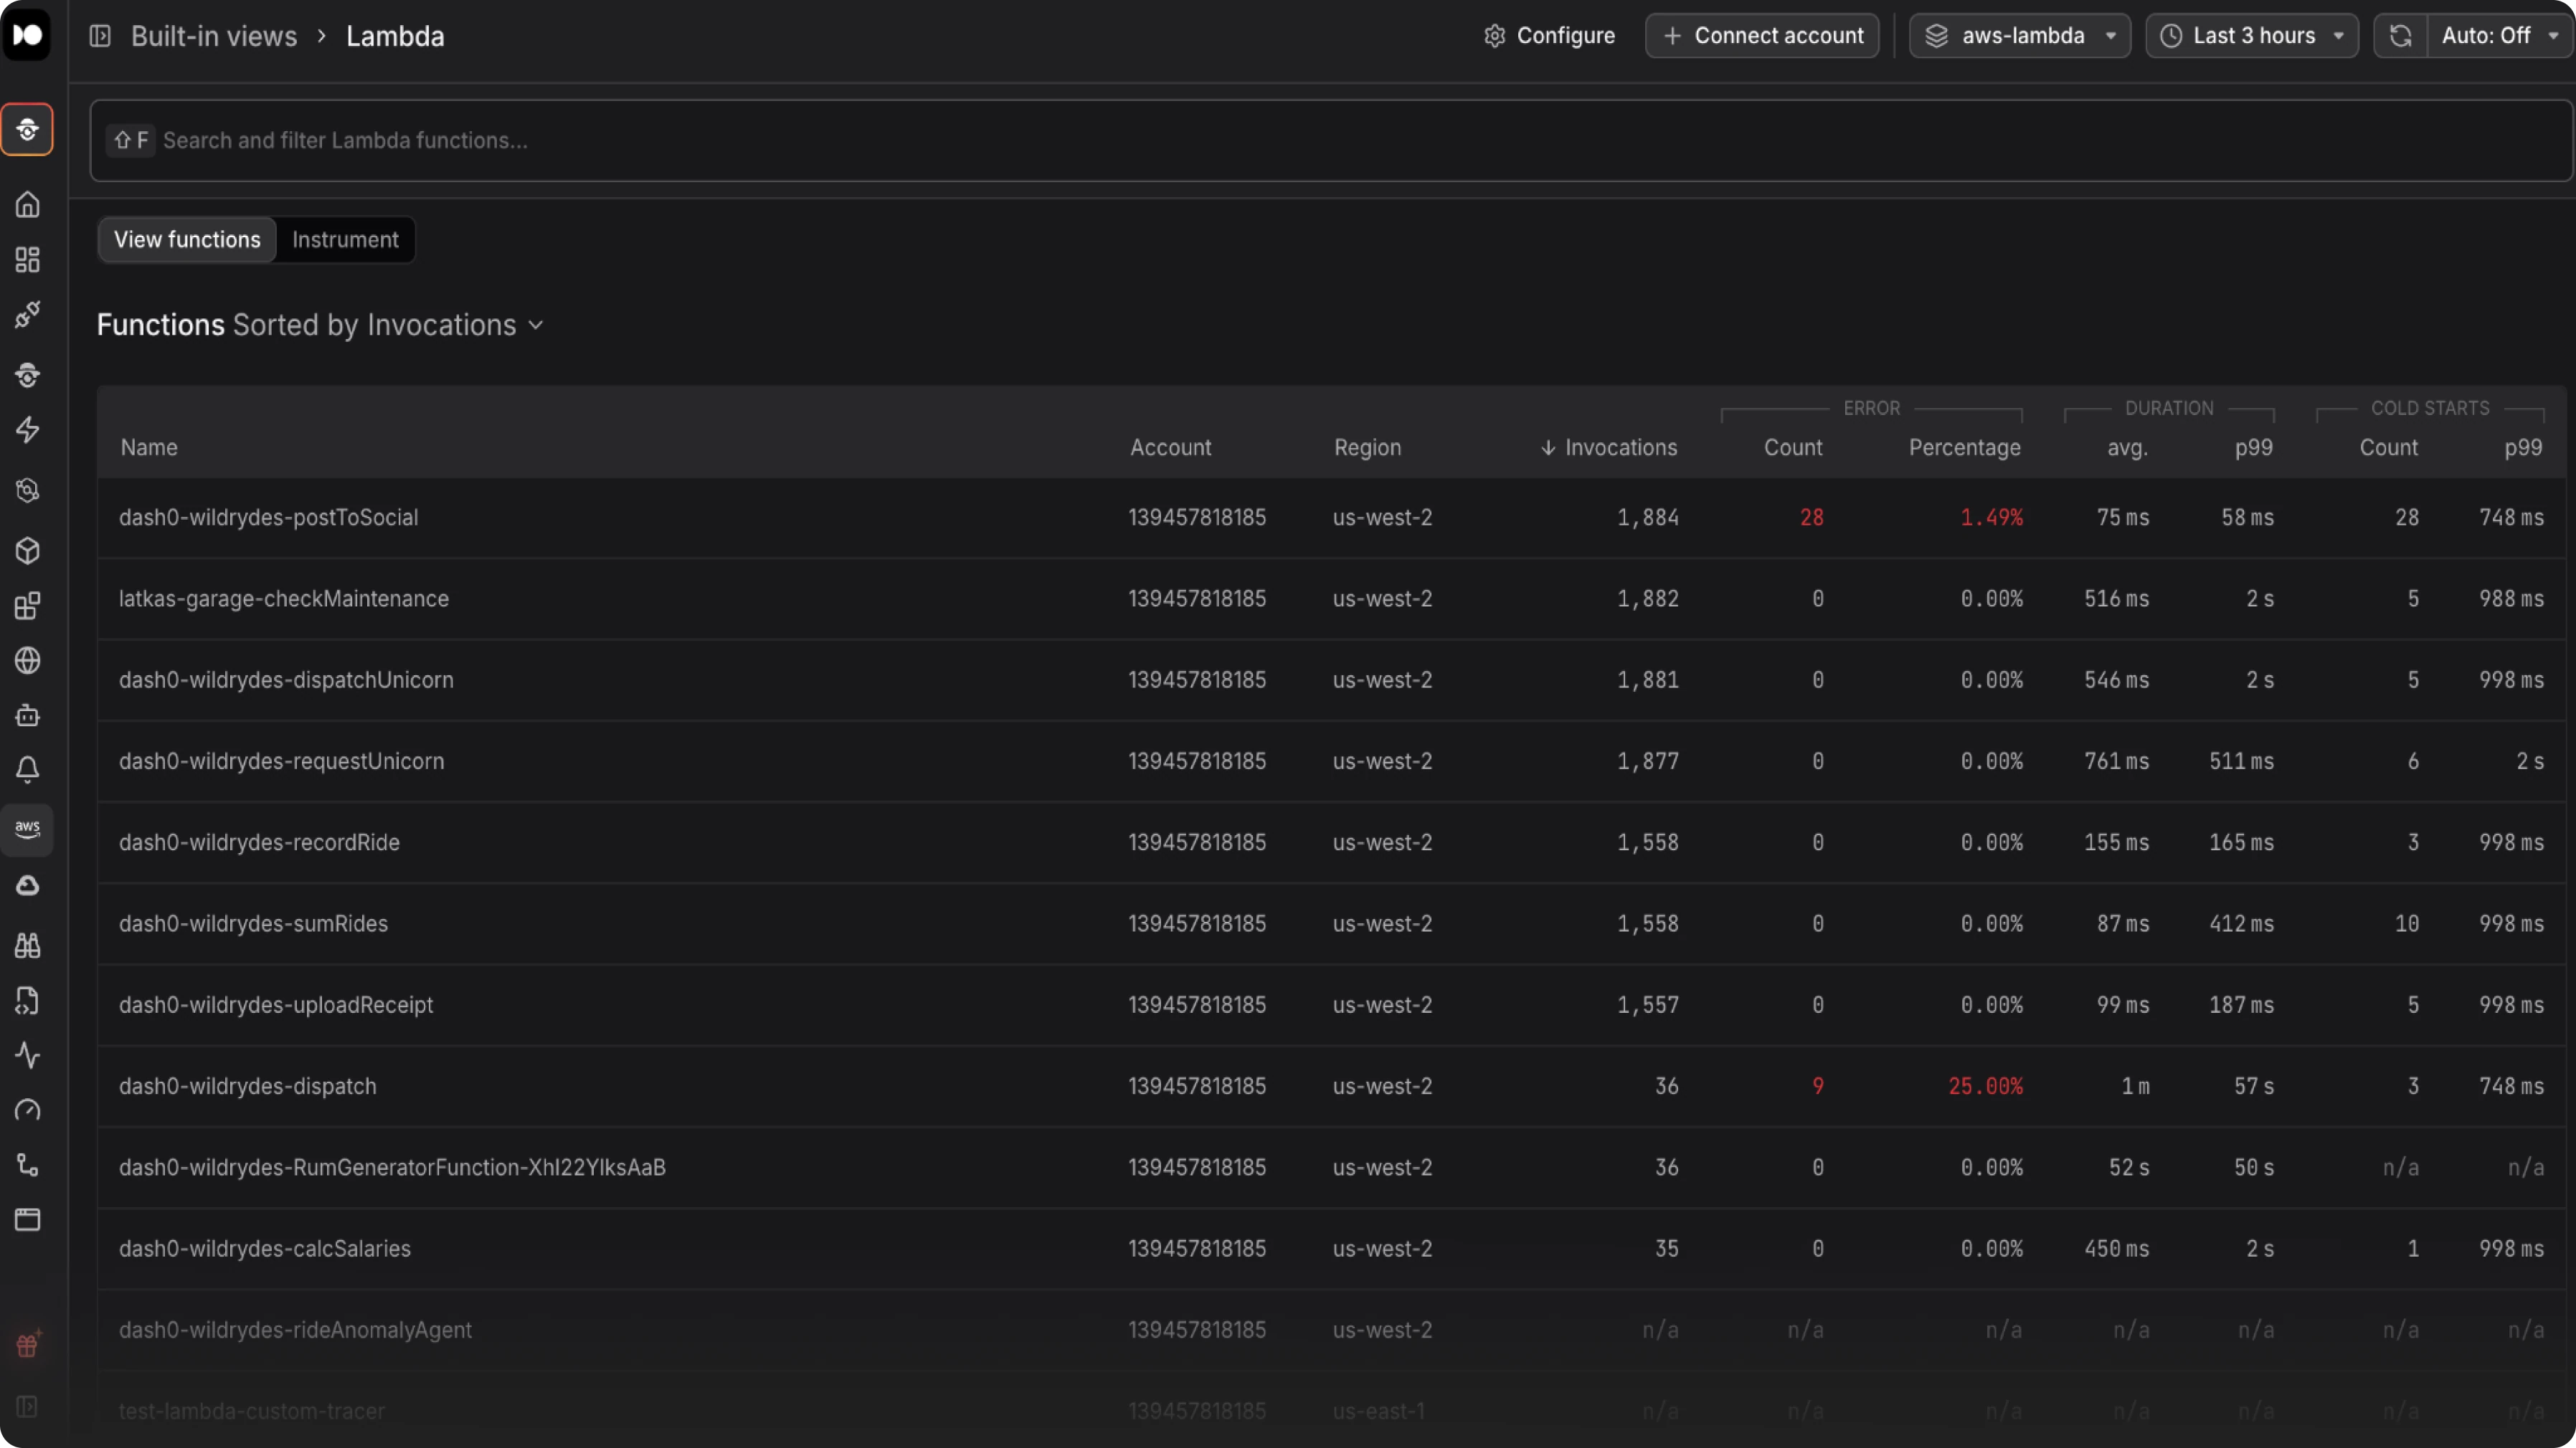
Task: Toggle the navigation panel icon beside Built-in views
Action: (100, 36)
